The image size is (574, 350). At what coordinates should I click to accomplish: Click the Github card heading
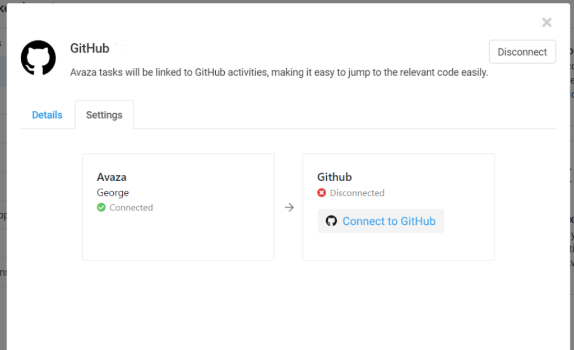click(334, 177)
